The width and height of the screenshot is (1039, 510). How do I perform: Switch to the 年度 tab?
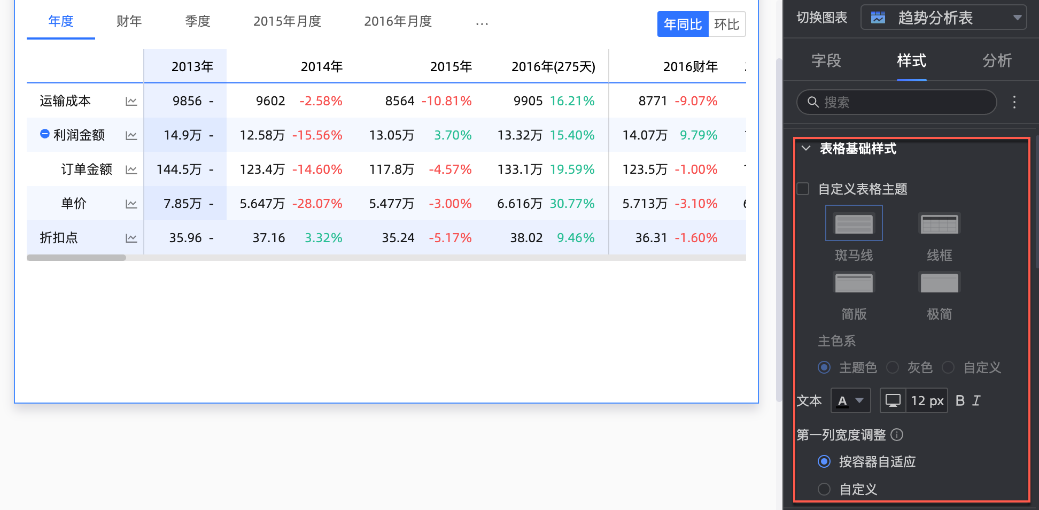pyautogui.click(x=61, y=21)
